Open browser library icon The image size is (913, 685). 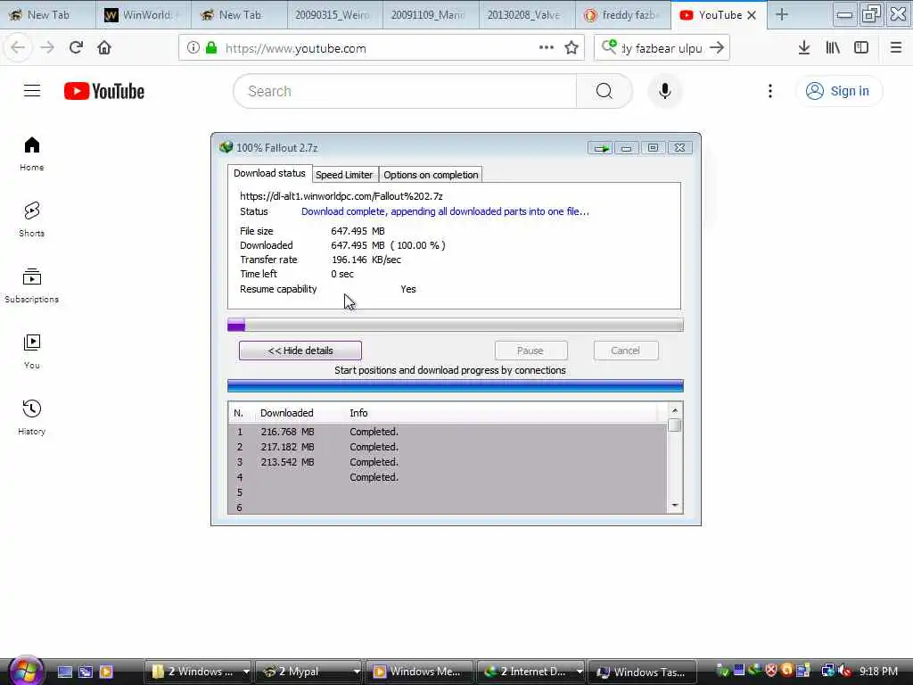click(x=833, y=48)
